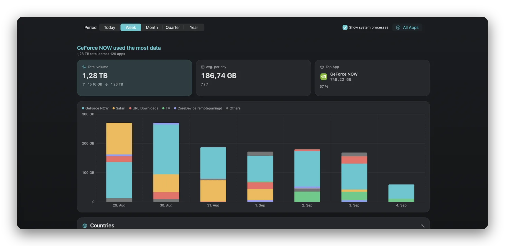
Task: Click the 30. Aug bar
Action: pos(166,162)
